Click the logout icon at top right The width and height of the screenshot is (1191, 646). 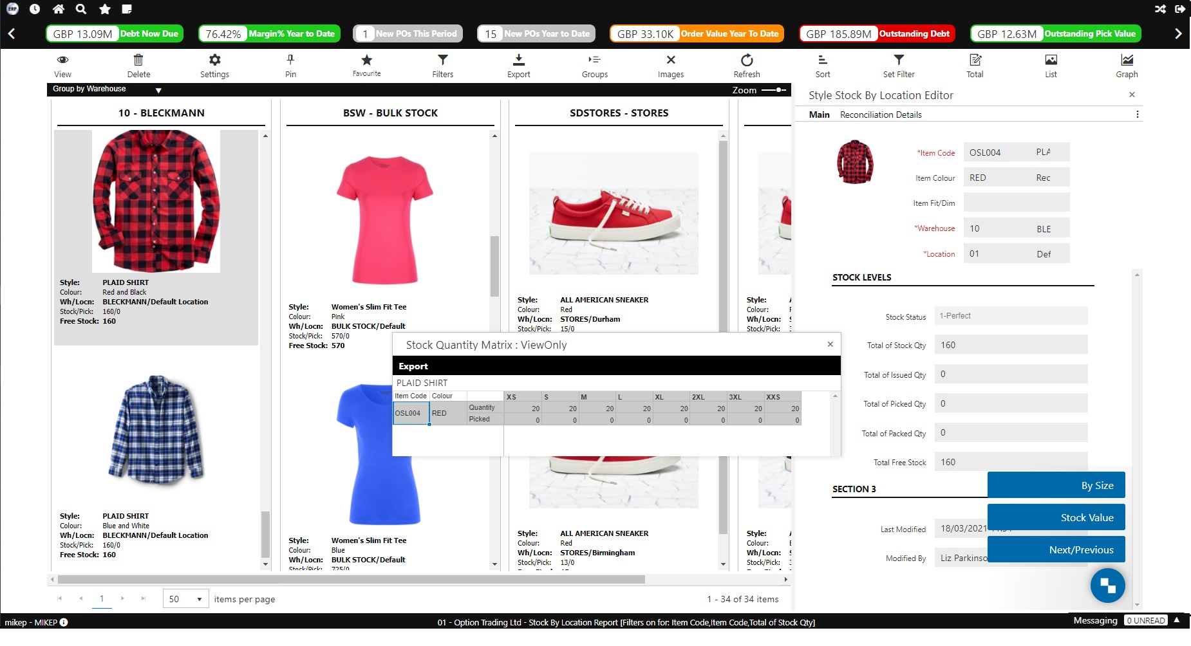1179,9
